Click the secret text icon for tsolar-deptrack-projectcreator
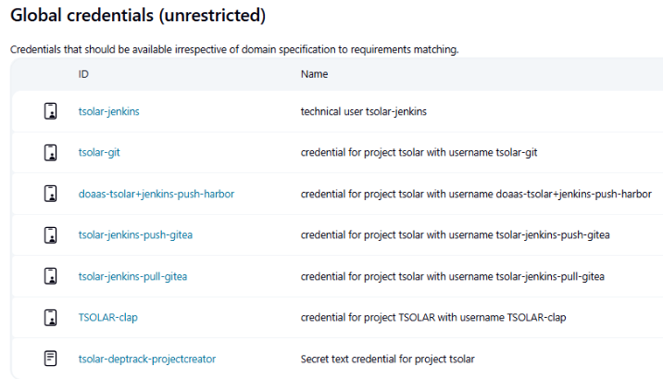 click(x=51, y=358)
